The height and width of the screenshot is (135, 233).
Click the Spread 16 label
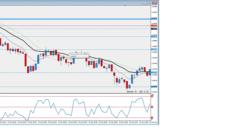(132, 91)
